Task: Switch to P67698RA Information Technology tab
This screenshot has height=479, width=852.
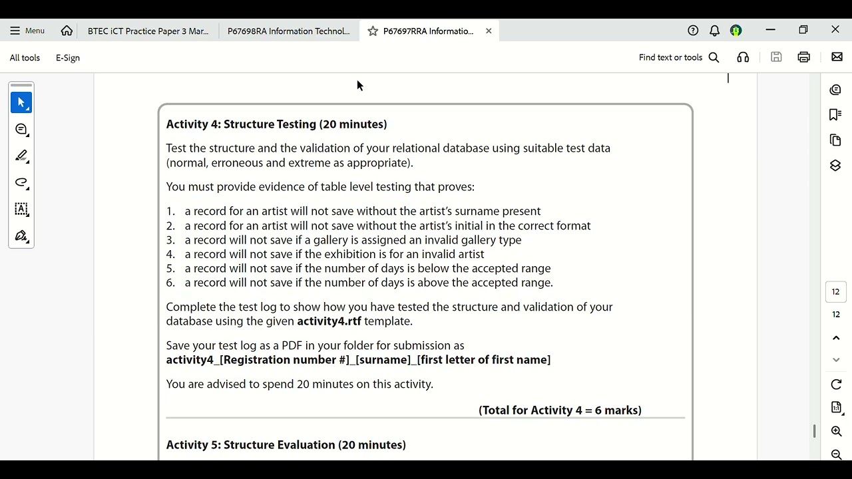Action: pyautogui.click(x=289, y=31)
